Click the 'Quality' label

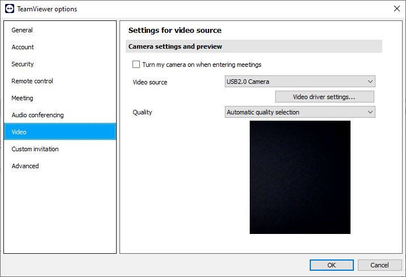click(x=142, y=112)
